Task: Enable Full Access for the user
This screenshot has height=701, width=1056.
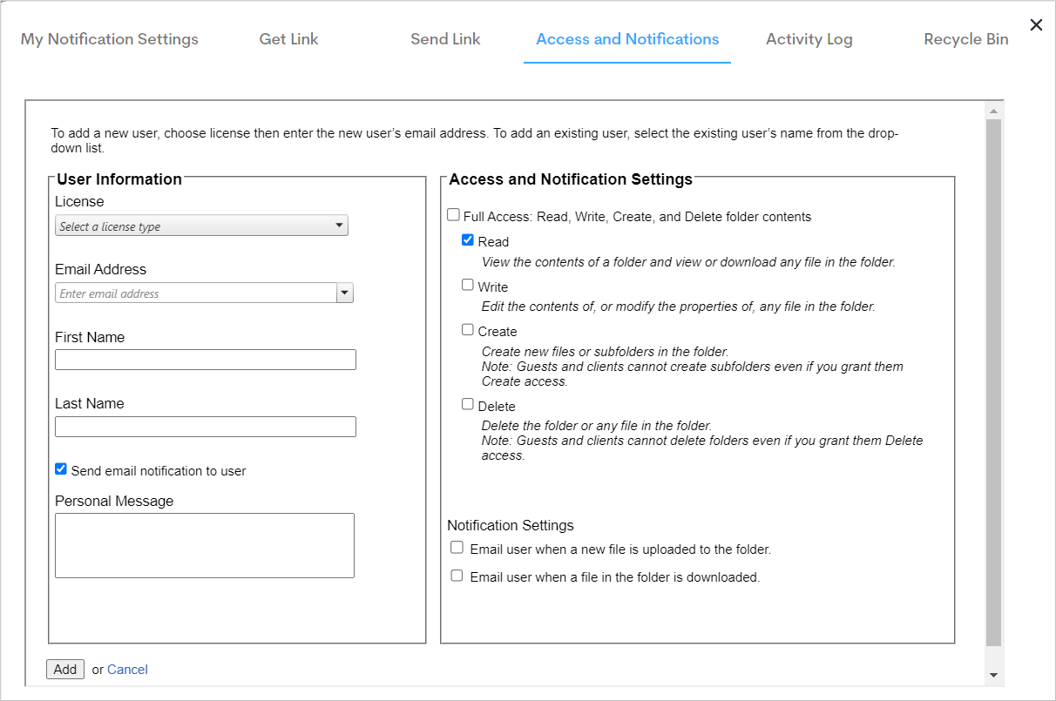Action: 453,214
